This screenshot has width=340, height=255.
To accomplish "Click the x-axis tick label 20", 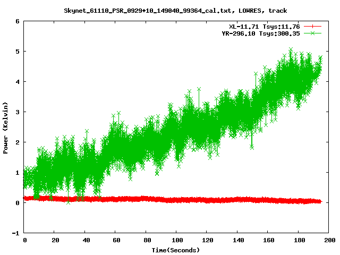I will 55,241.
